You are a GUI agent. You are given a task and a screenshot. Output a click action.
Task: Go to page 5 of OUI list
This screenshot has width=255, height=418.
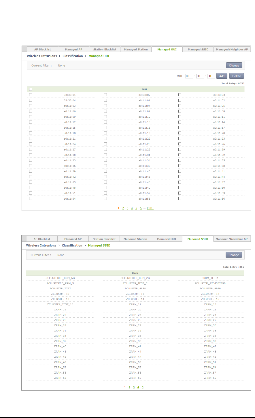(x=136, y=208)
